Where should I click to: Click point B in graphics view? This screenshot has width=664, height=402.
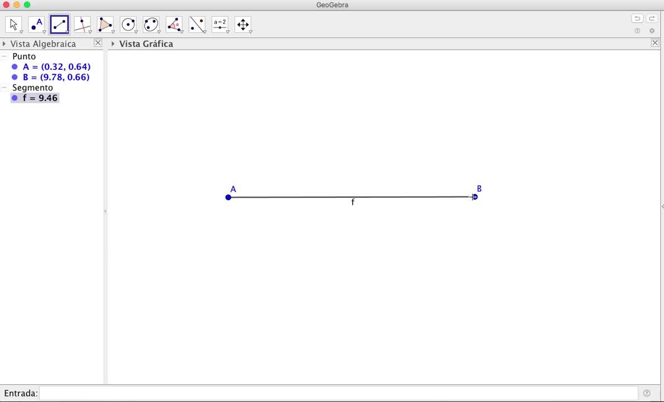tap(475, 197)
